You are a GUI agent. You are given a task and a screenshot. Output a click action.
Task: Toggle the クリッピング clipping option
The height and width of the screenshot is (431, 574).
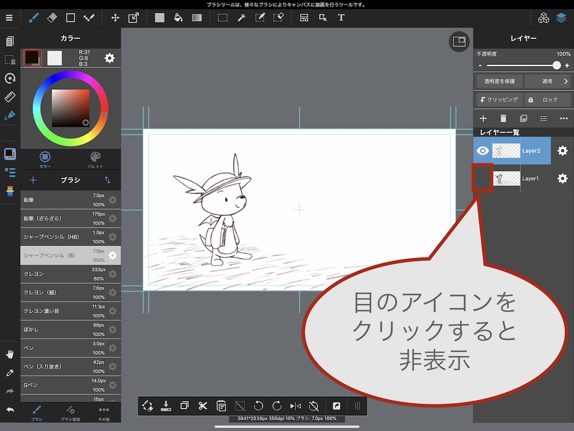click(498, 99)
